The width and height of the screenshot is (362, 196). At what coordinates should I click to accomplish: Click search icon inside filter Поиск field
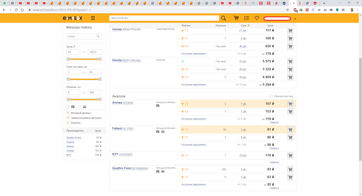click(98, 36)
